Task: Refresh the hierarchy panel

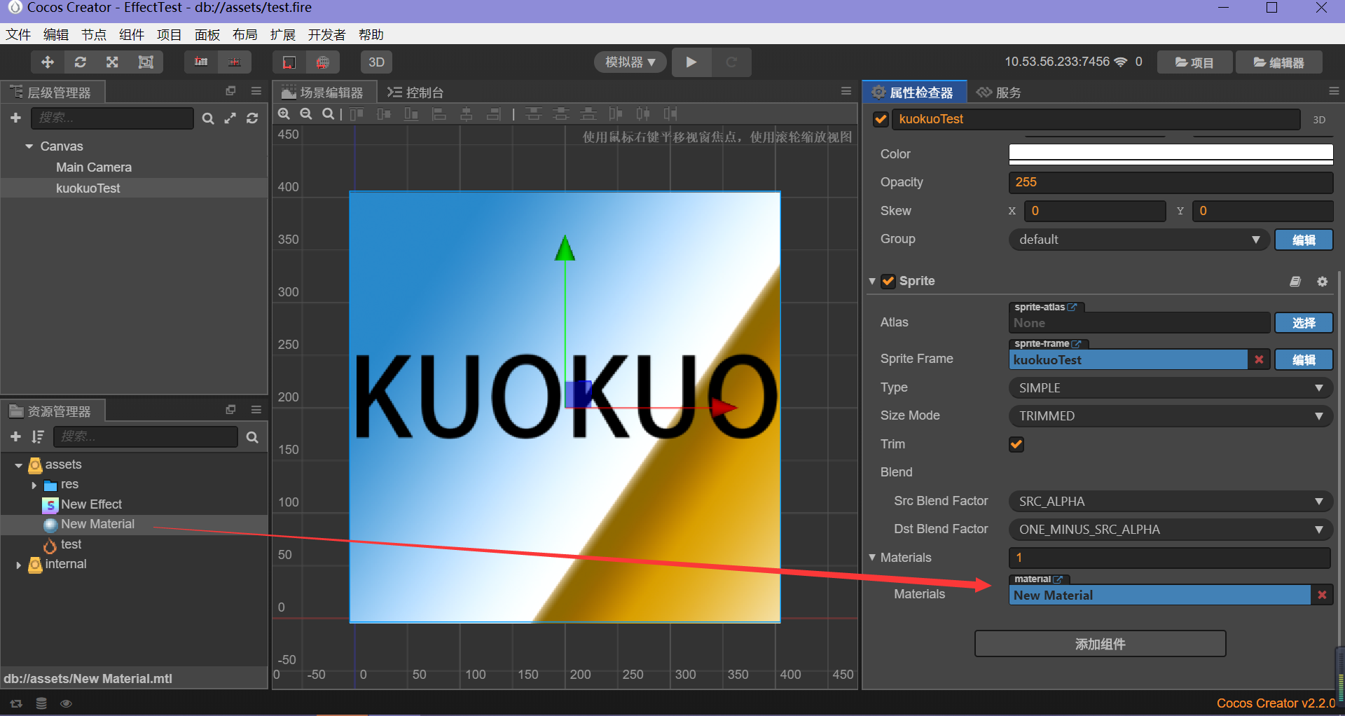Action: (252, 118)
